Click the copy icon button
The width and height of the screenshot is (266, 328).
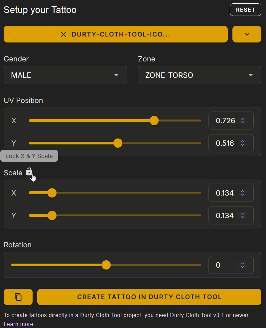pos(18,297)
